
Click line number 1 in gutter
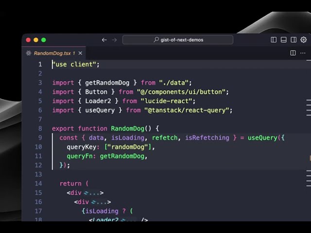coord(40,65)
